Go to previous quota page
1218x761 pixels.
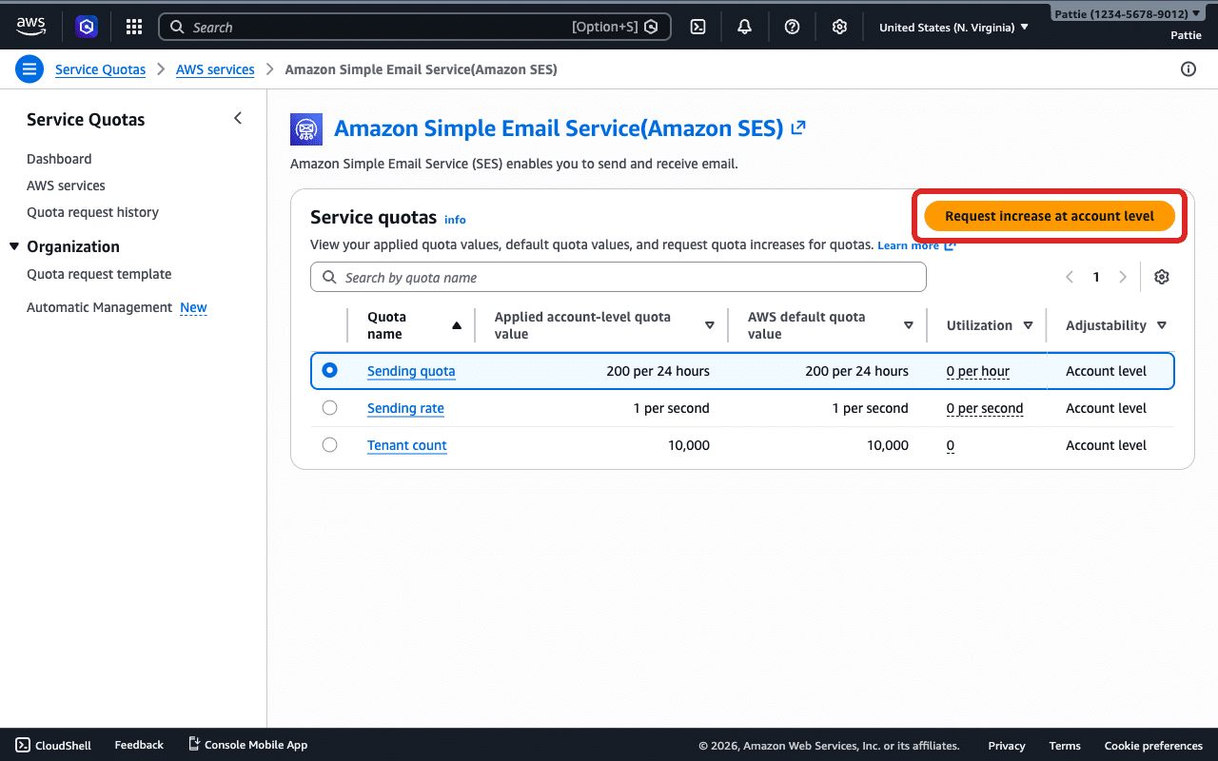[x=1070, y=277]
